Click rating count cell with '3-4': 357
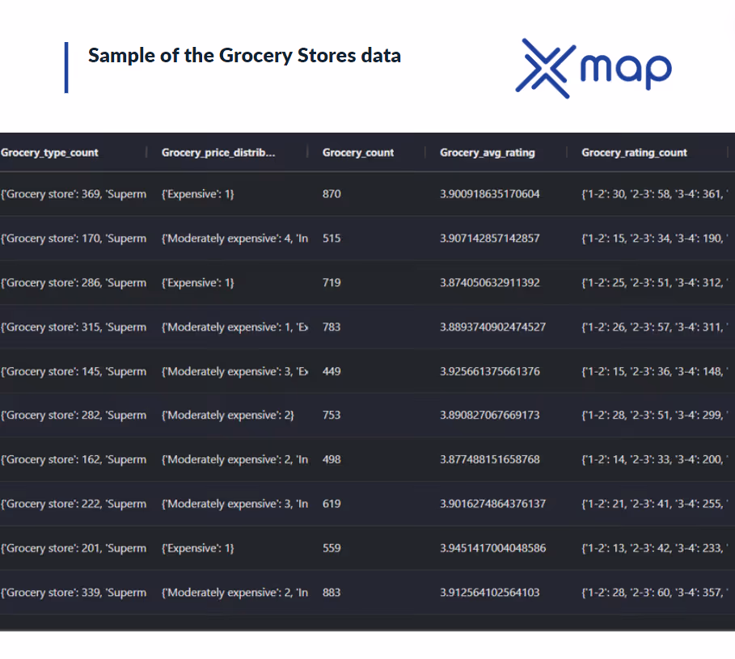Image resolution: width=735 pixels, height=659 pixels. 655,593
